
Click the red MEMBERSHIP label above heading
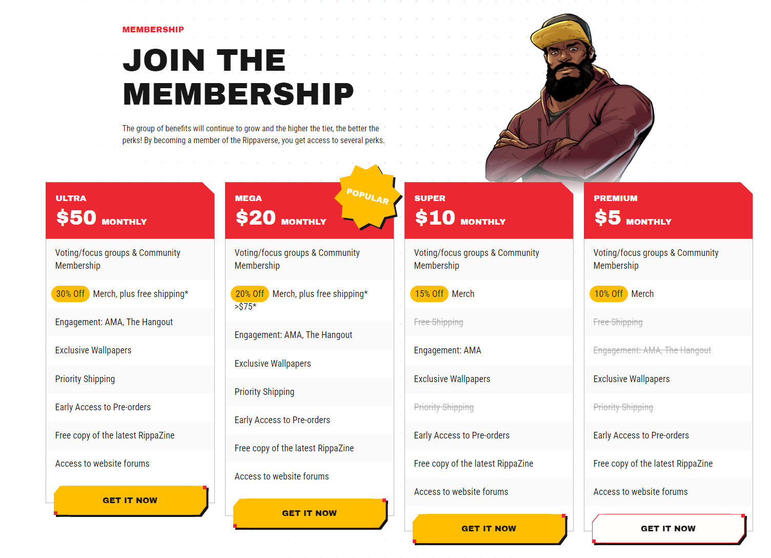[153, 30]
